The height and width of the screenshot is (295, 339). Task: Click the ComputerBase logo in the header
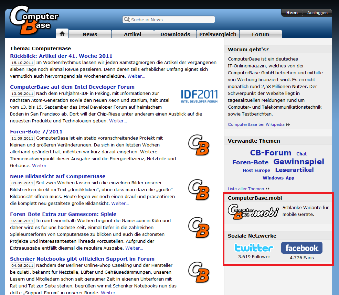coord(34,20)
